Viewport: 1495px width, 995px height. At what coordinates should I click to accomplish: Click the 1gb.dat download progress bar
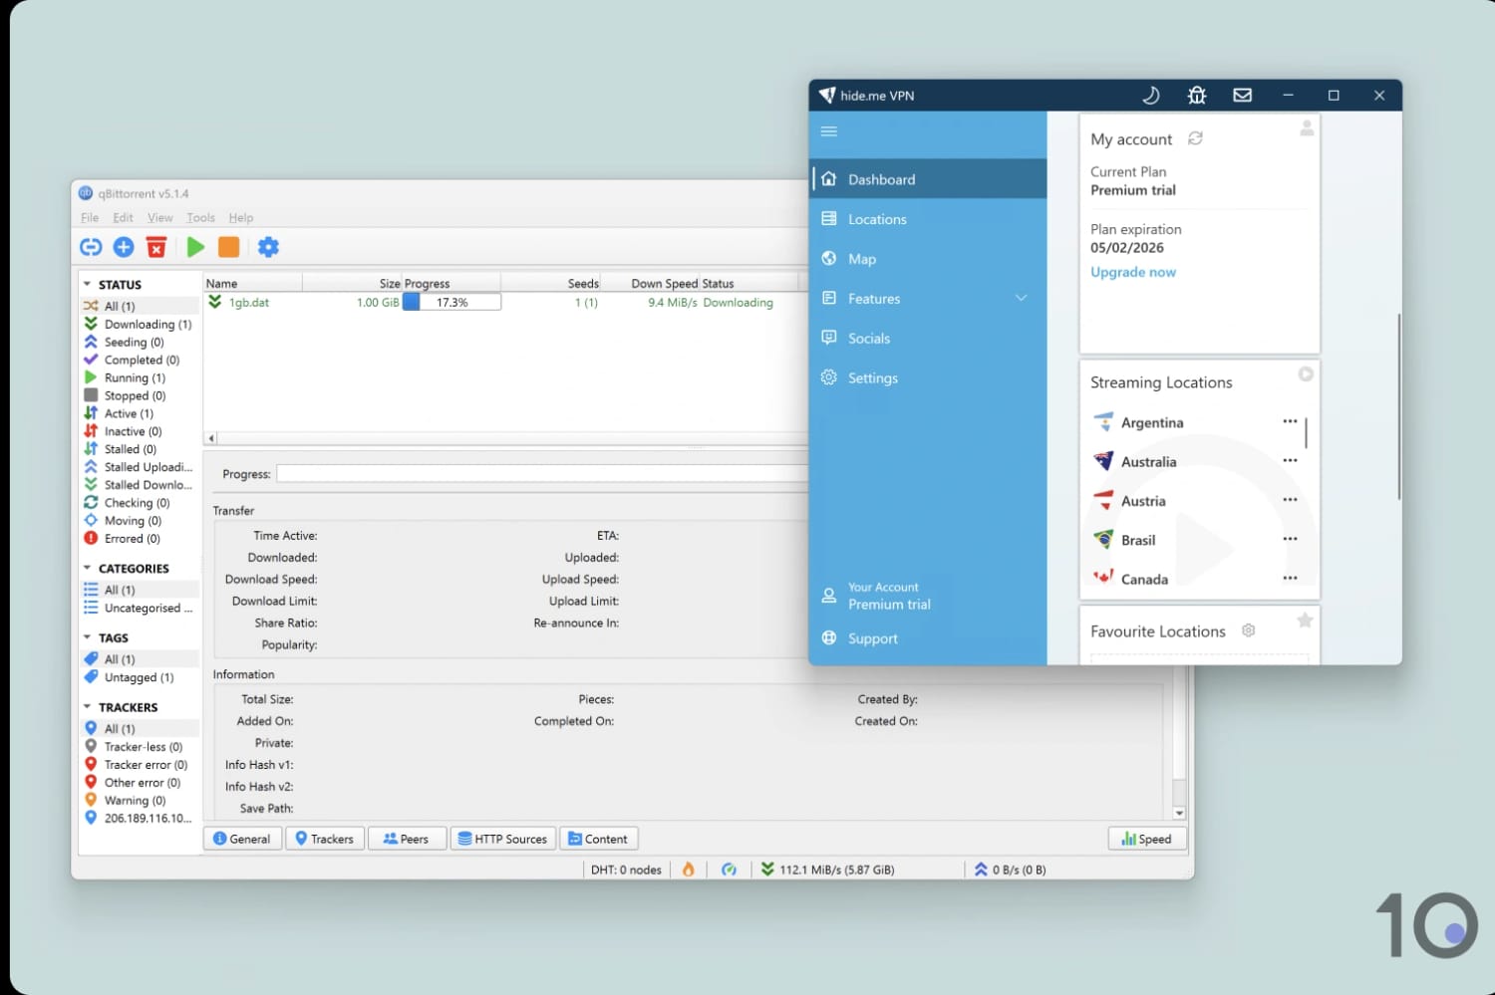(451, 303)
